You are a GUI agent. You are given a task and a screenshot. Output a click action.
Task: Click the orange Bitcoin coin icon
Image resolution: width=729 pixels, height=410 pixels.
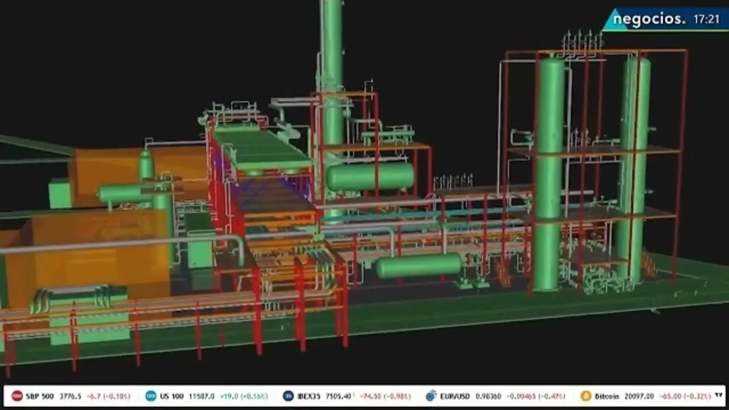point(585,396)
